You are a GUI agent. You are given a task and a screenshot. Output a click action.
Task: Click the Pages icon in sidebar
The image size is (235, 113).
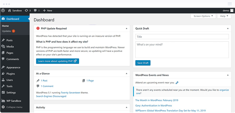3,53
